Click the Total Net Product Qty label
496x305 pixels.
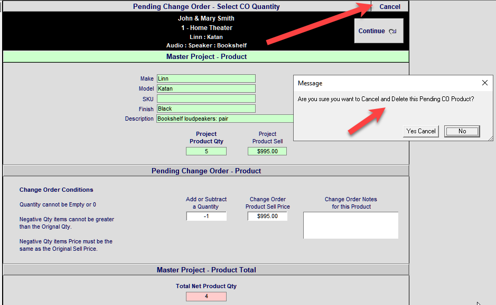206,286
